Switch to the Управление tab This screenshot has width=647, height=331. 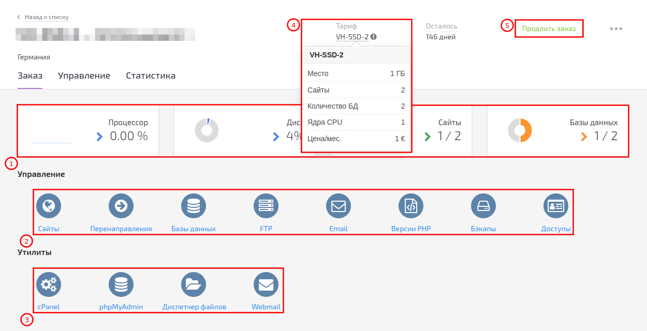(84, 76)
